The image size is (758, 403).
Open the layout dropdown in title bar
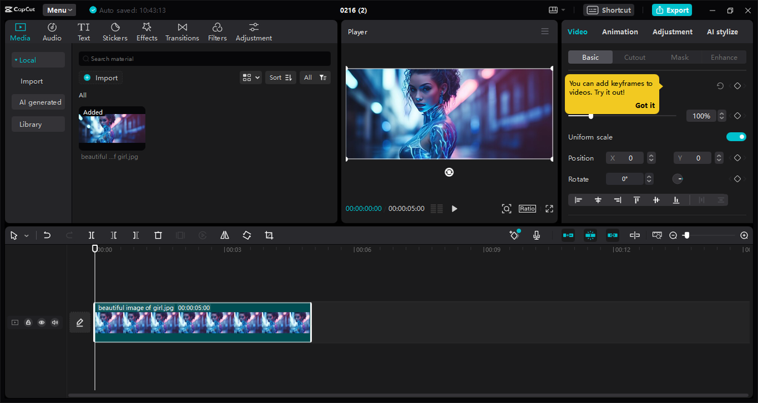pyautogui.click(x=557, y=10)
